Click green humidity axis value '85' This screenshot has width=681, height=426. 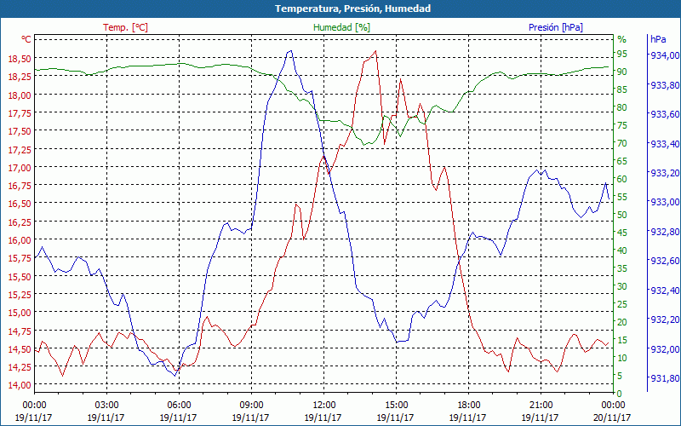(622, 89)
